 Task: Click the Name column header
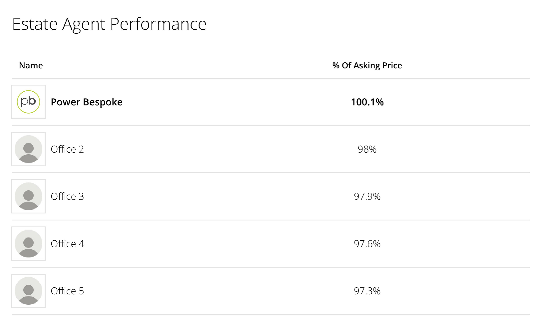(31, 65)
